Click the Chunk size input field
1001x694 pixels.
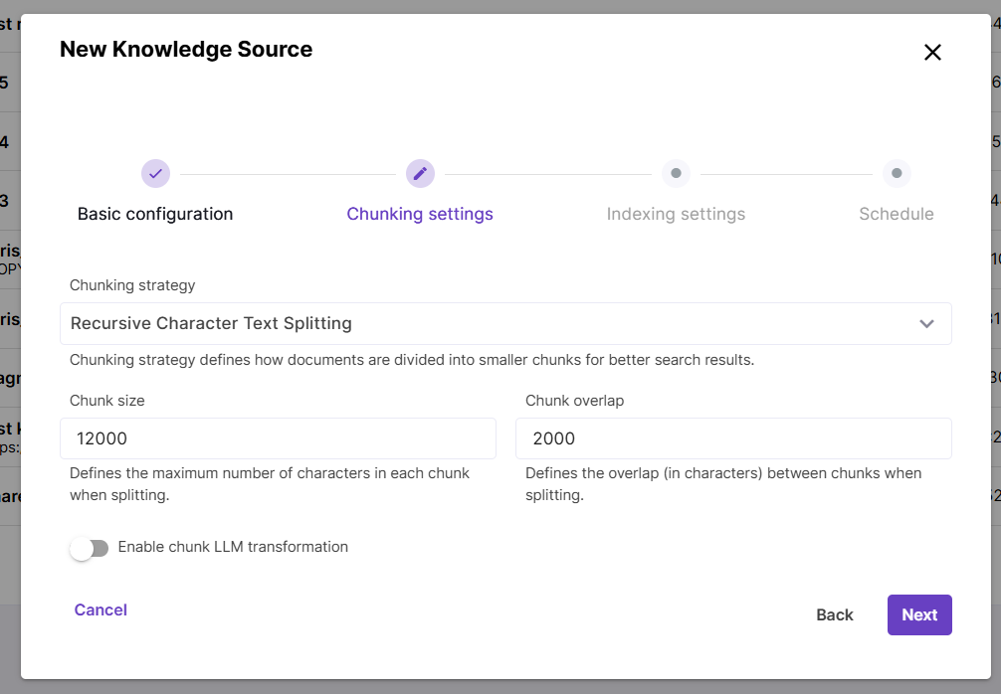pos(278,438)
